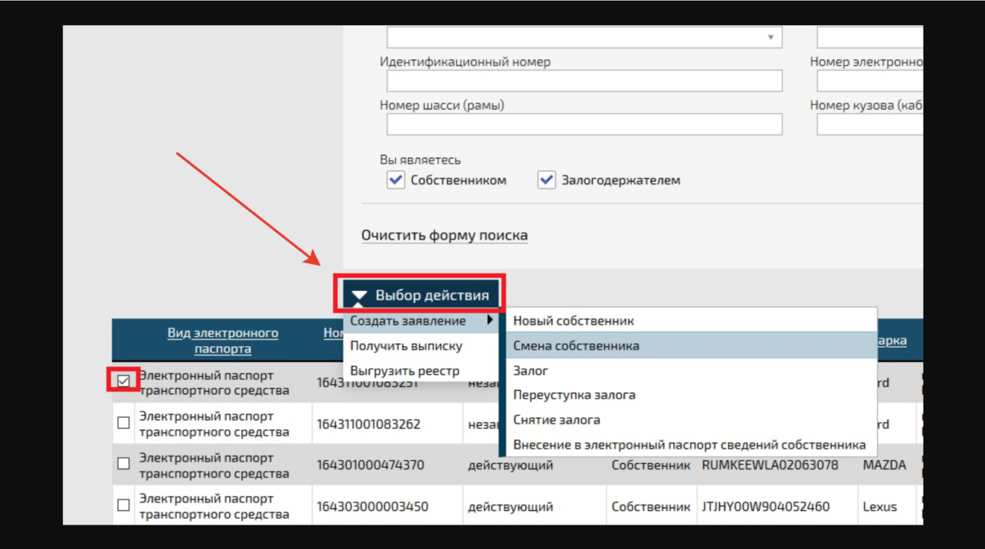The width and height of the screenshot is (985, 549).
Task: Open the Выбор действия dropdown button
Action: tap(421, 295)
